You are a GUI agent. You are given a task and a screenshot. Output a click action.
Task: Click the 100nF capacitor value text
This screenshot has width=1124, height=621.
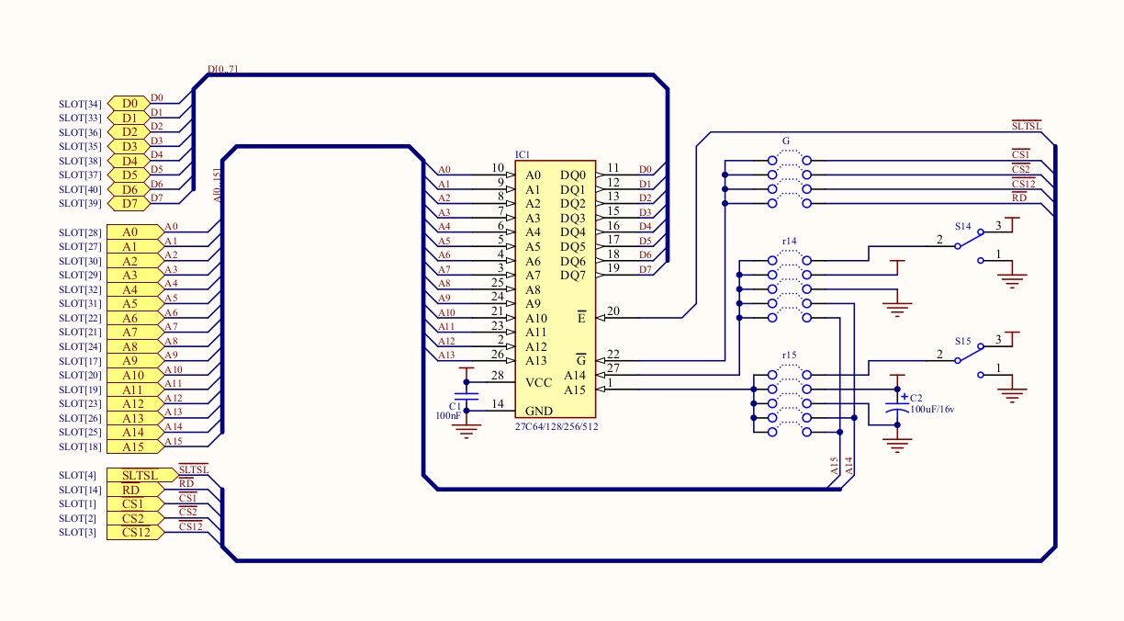448,415
